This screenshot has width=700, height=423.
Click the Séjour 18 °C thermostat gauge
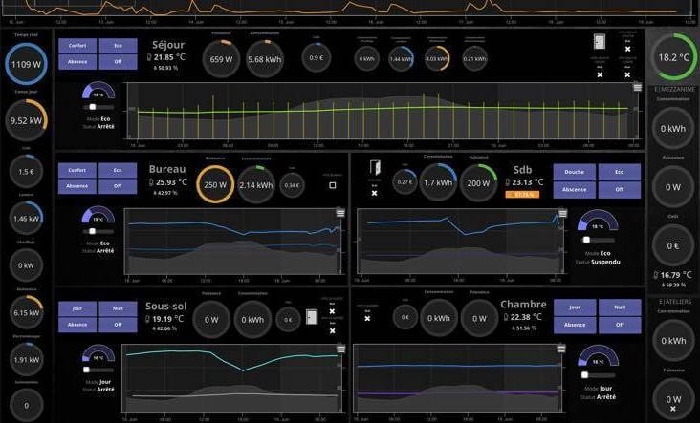click(x=98, y=93)
